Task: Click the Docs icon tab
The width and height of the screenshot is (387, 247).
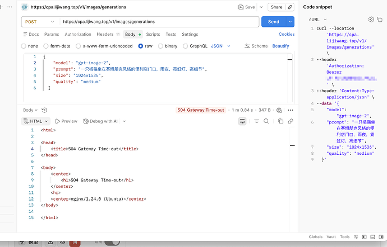Action: [x=31, y=34]
